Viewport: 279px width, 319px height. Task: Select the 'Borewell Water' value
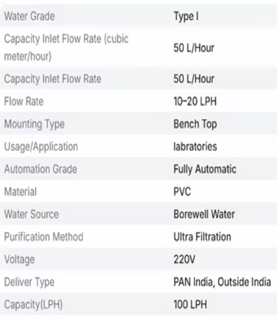point(204,214)
